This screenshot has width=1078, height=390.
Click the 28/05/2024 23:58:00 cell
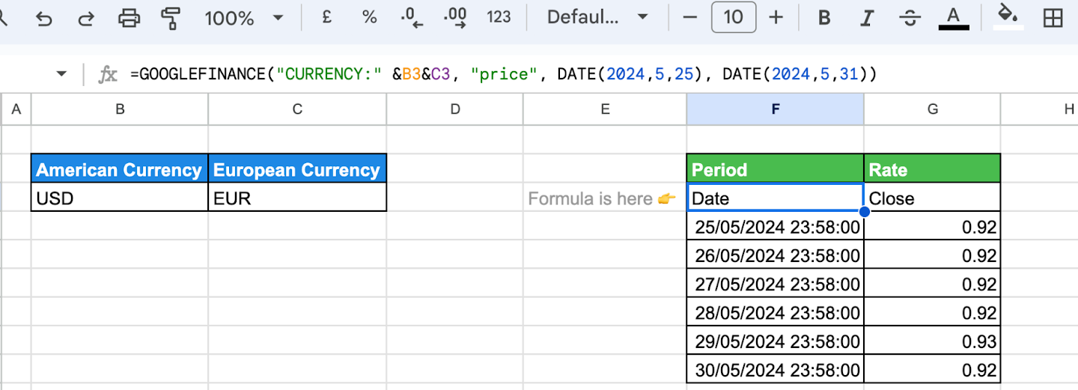click(776, 311)
